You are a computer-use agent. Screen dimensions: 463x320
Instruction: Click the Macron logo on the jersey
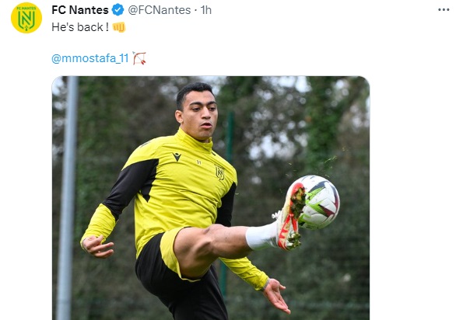(x=177, y=157)
